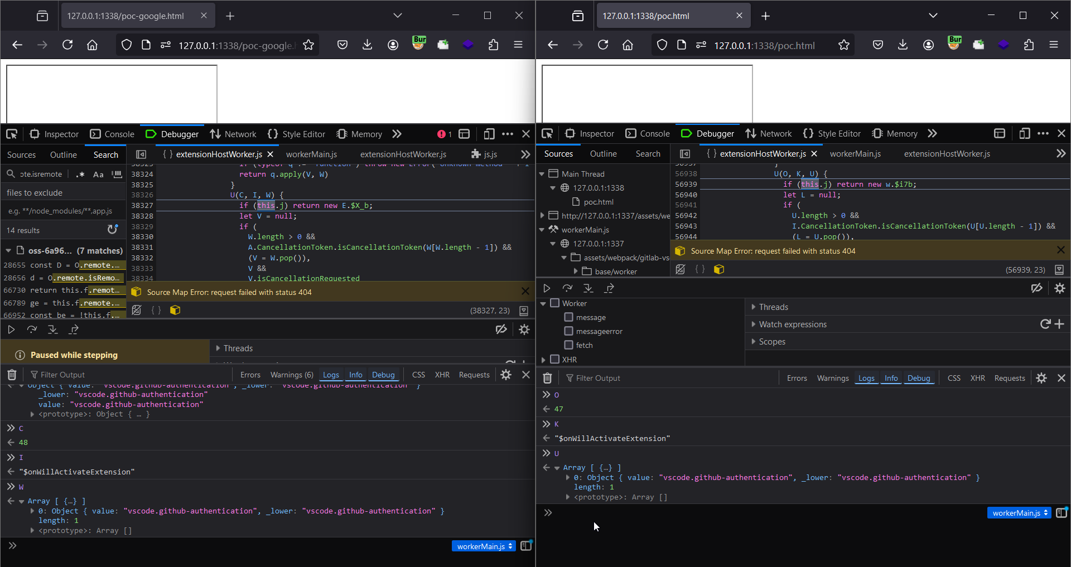This screenshot has height=567, width=1071.
Task: Toggle responsive design mode in left devtools
Action: coord(489,134)
